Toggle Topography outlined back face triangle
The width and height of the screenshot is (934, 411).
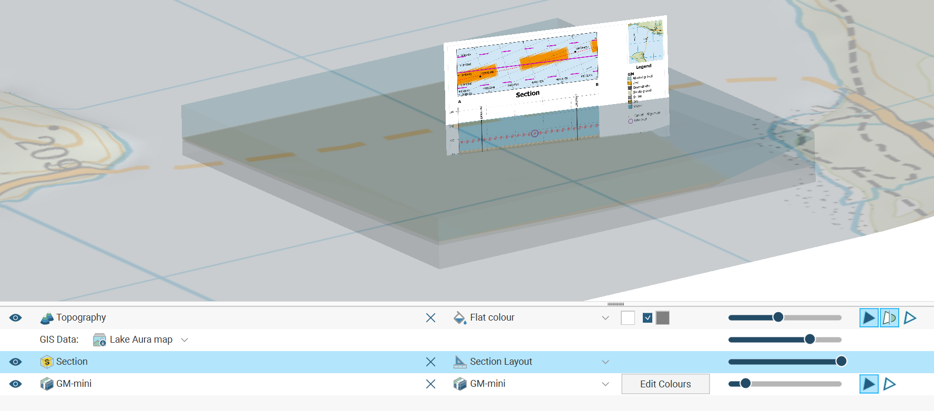tap(910, 318)
